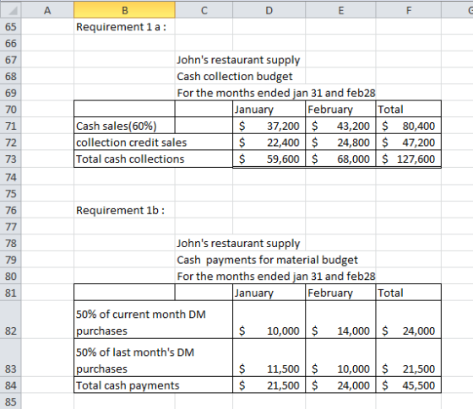Click January total collections 59,600

pos(269,159)
